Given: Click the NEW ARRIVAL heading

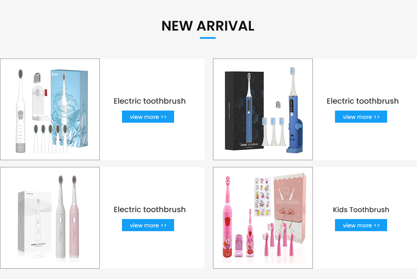Looking at the screenshot, I should coord(208,26).
